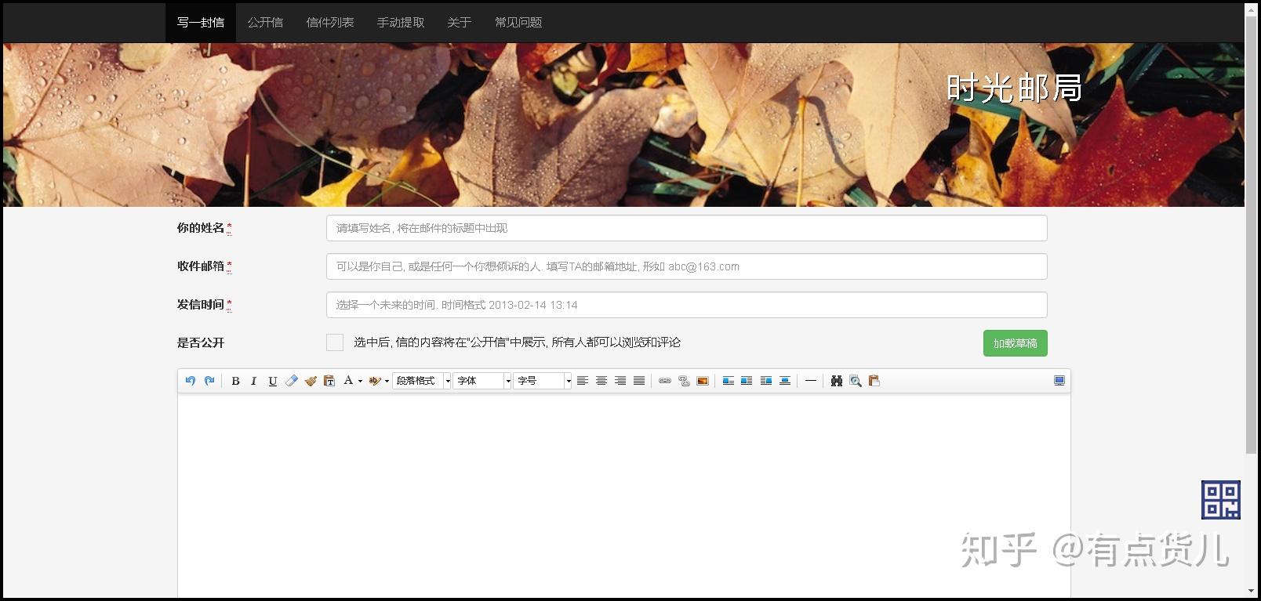Select the format painter brush icon
The height and width of the screenshot is (601, 1261).
[x=311, y=381]
